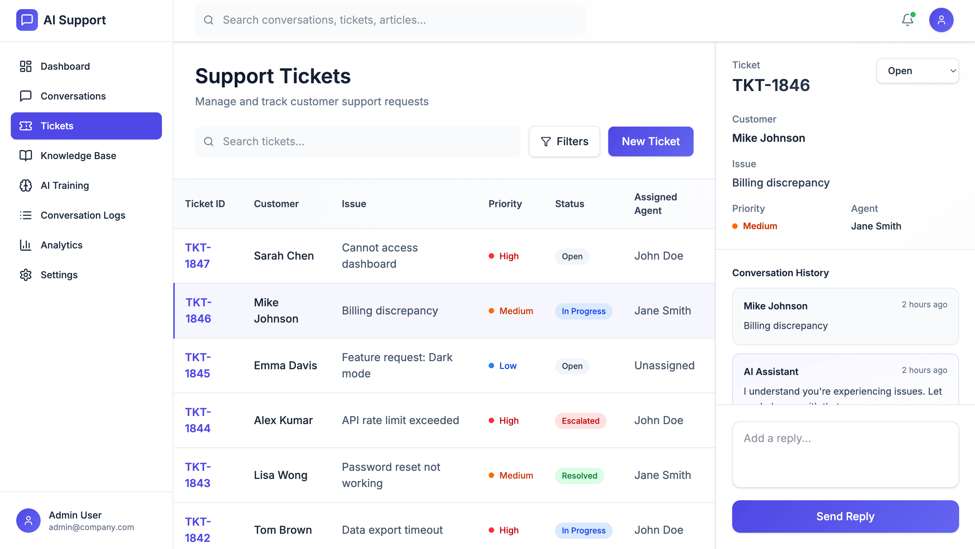
Task: Open ticket TKT-1844 link
Action: [x=197, y=420]
